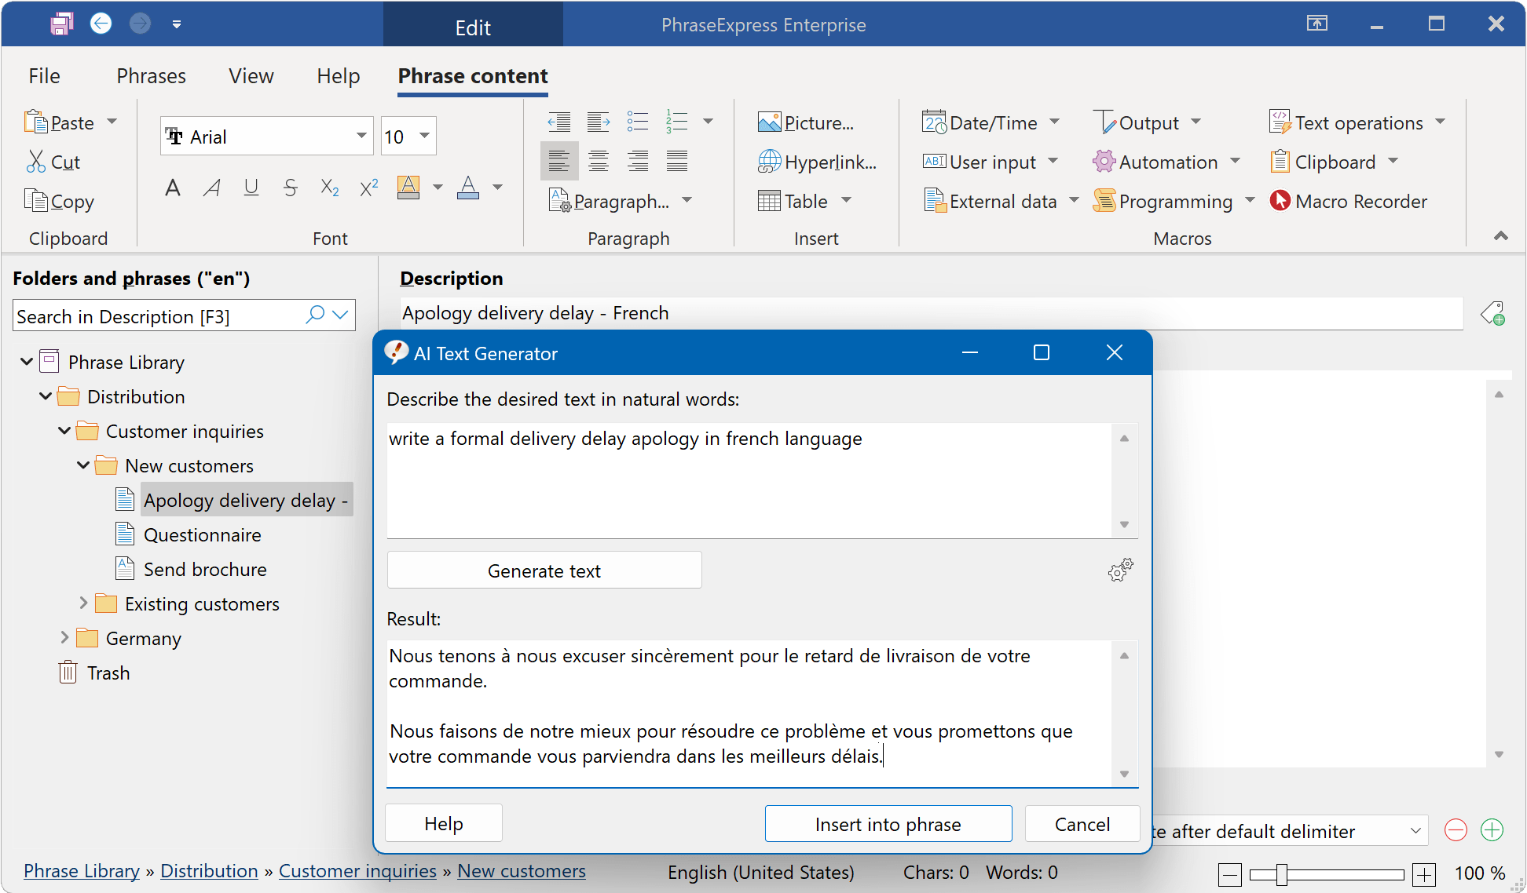1527x893 pixels.
Task: Open the External data tool icon
Action: click(934, 201)
